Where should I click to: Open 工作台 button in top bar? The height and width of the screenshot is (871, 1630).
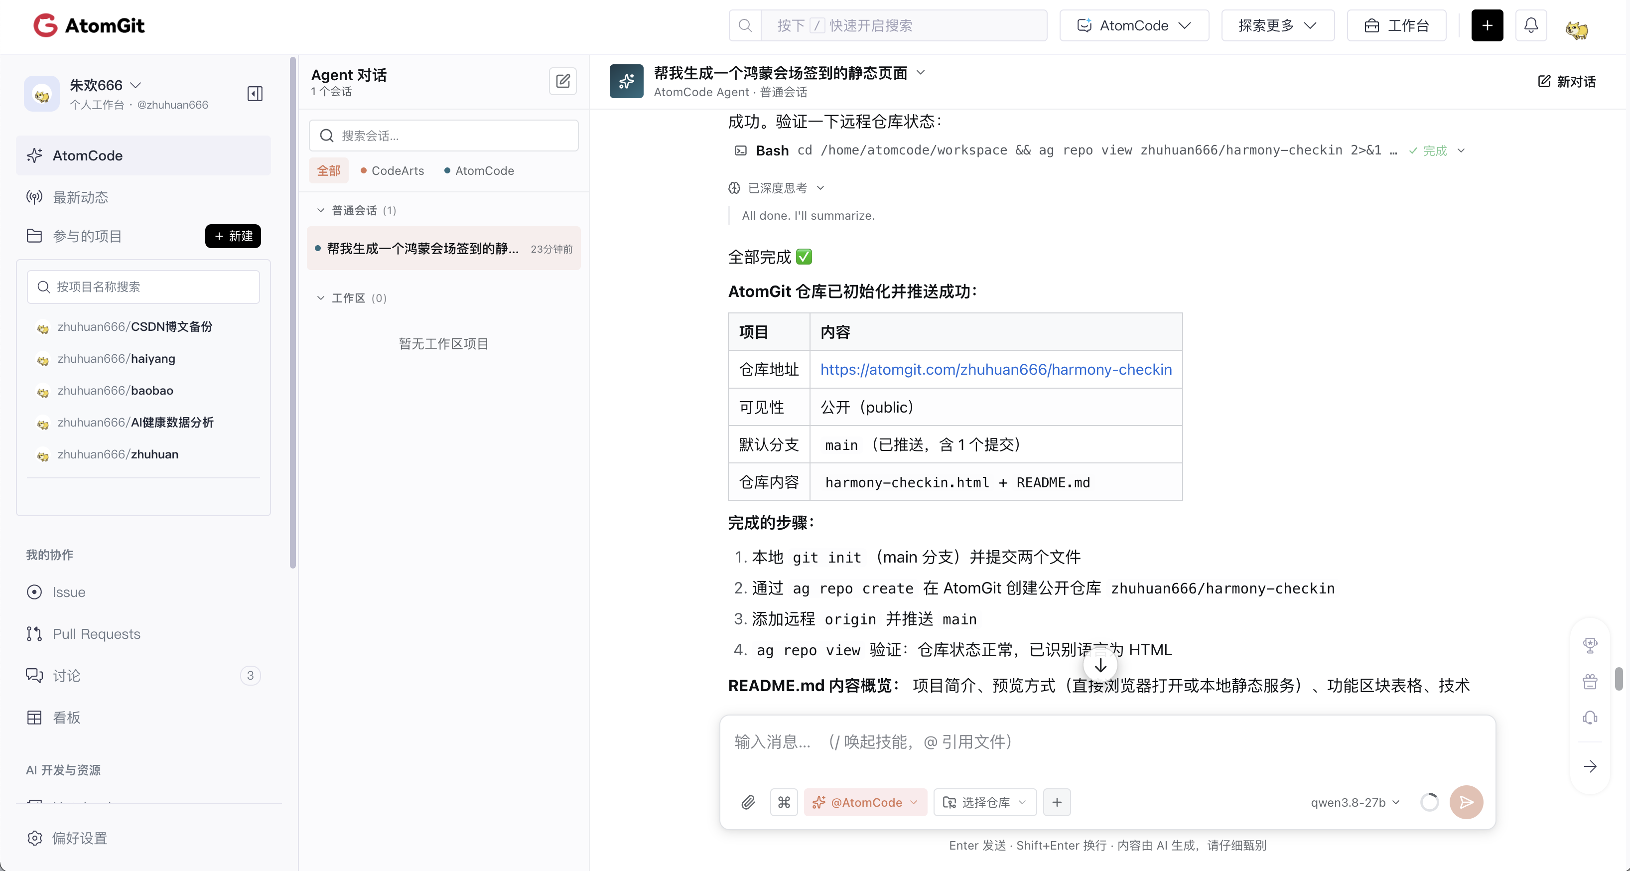pos(1396,25)
